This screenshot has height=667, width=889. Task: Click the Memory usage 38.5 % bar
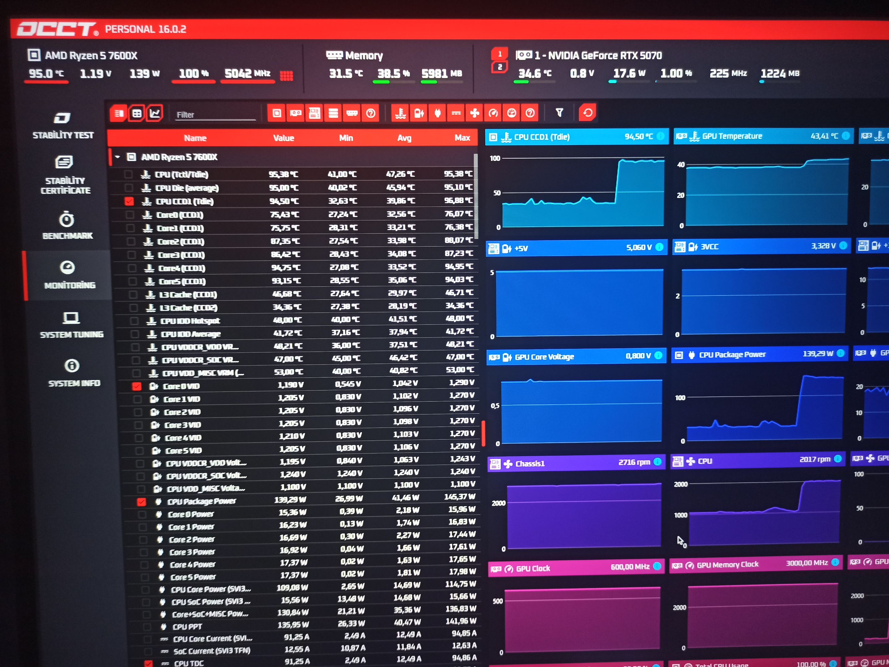point(393,82)
